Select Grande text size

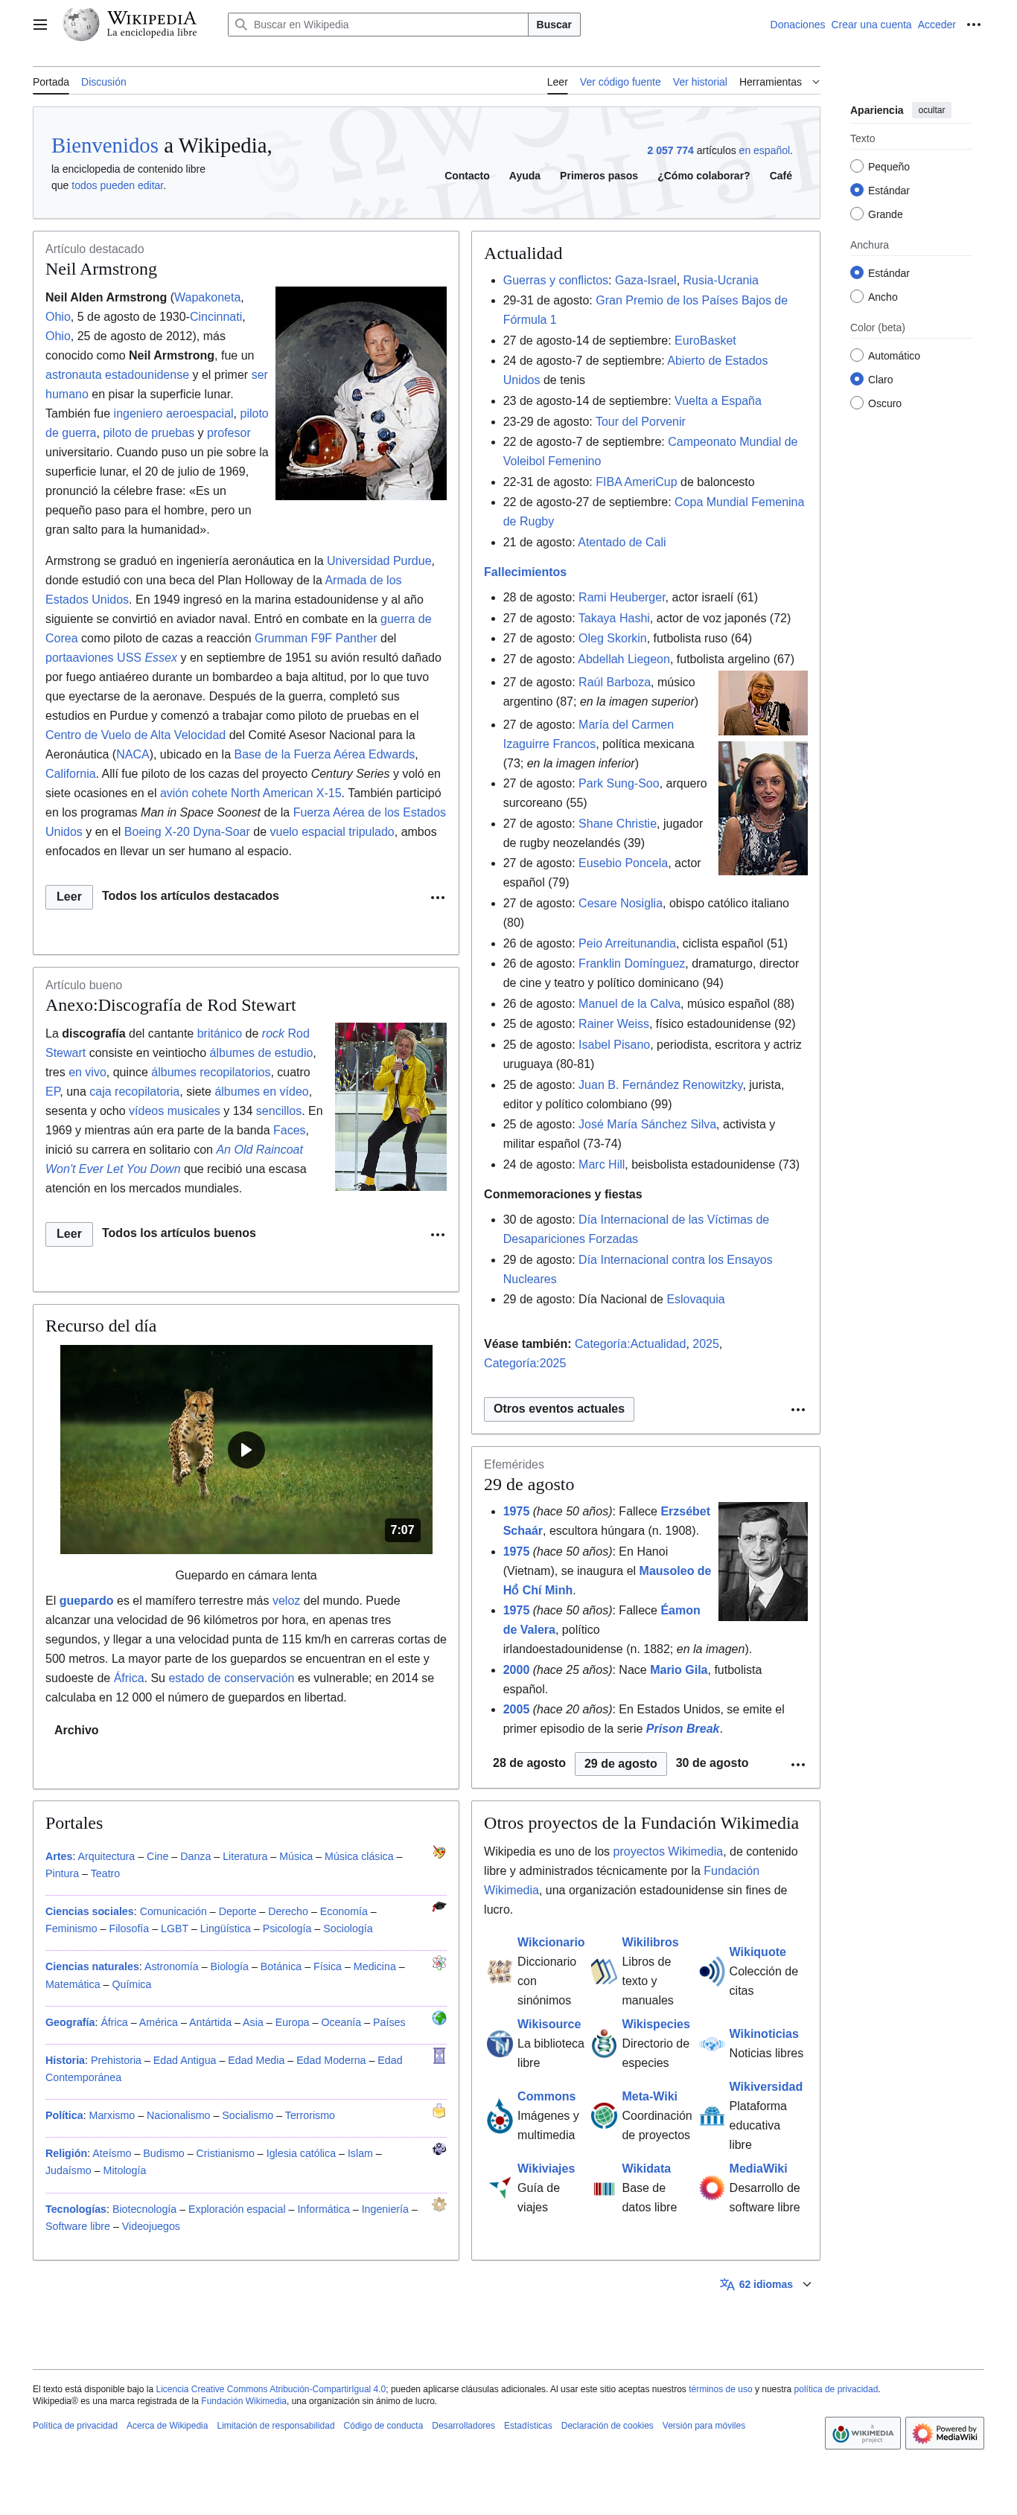pyautogui.click(x=855, y=214)
